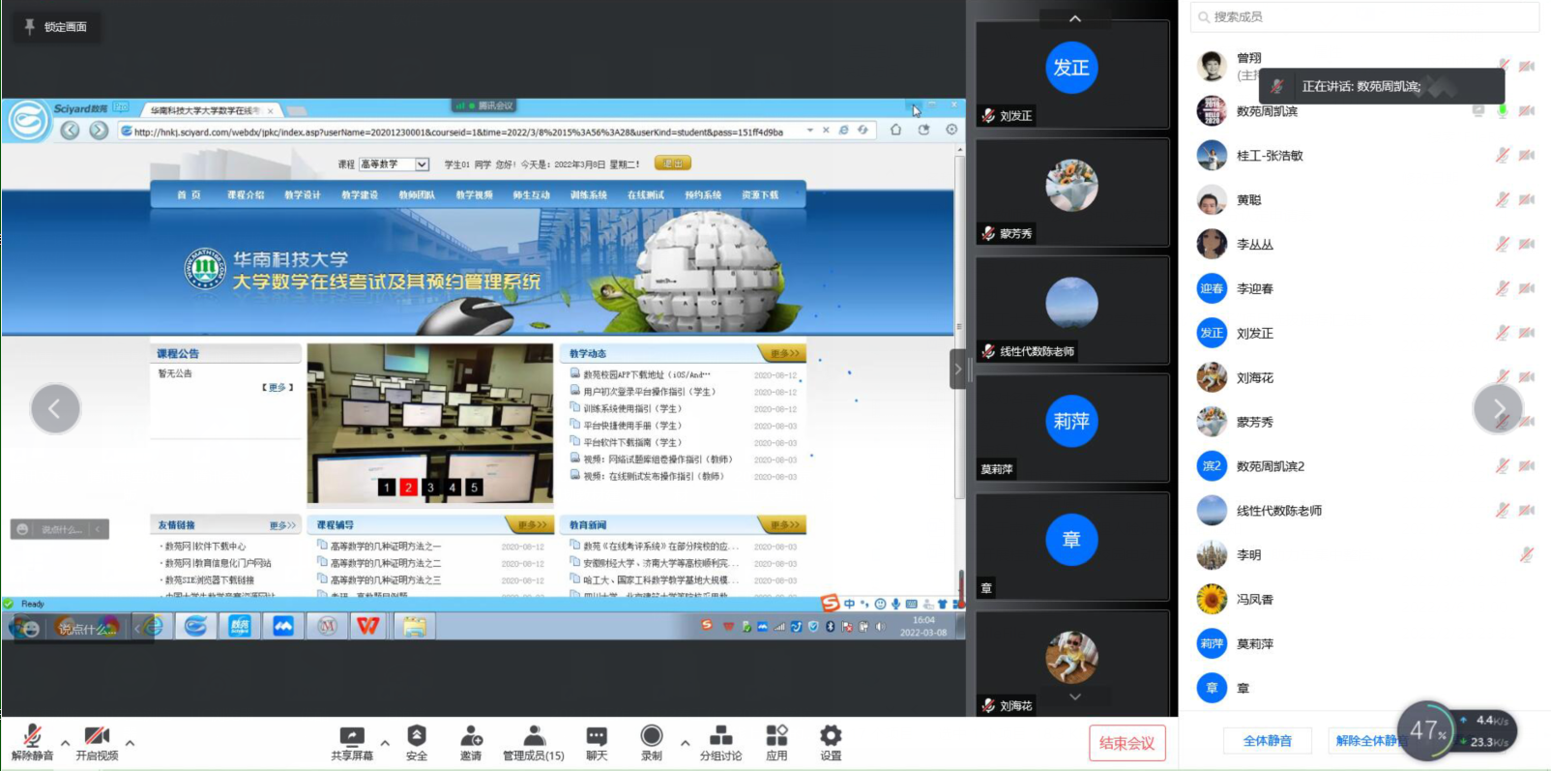Viewport: 1551px width, 771px height.
Task: Start recording with the 录制 button
Action: [652, 742]
